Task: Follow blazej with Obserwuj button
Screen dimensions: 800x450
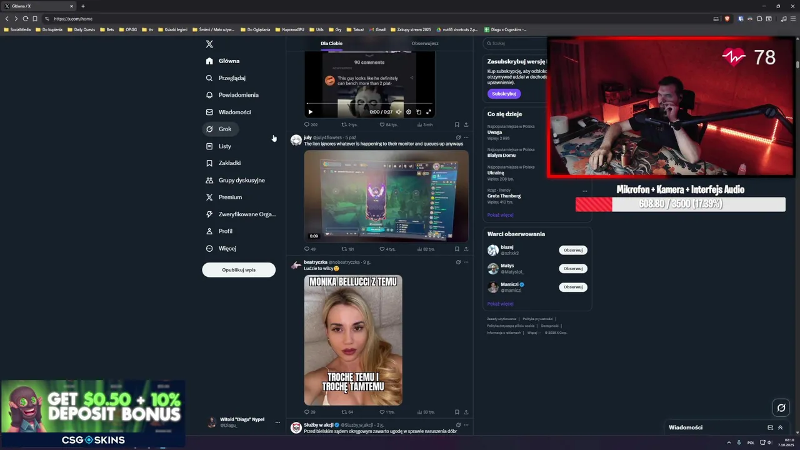Action: click(573, 250)
